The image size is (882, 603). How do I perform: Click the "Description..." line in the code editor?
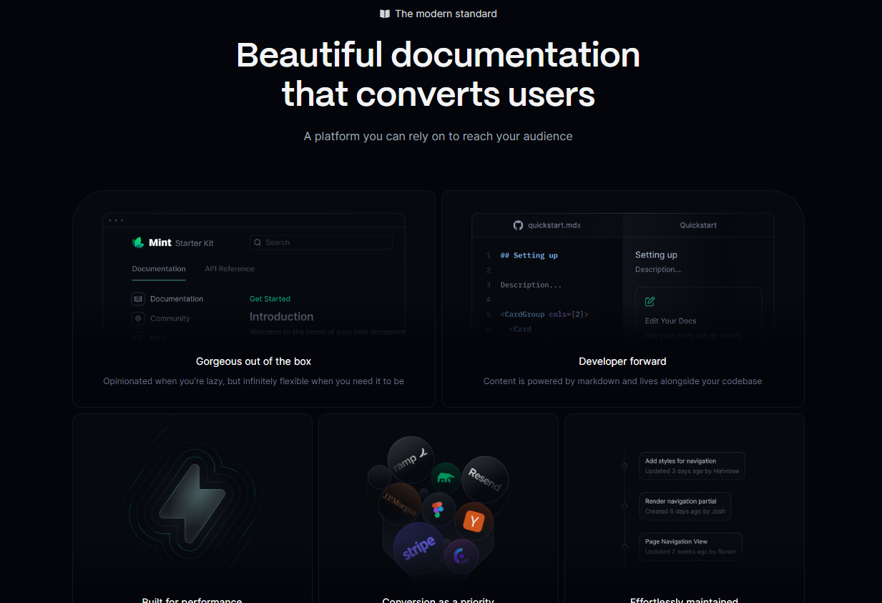pyautogui.click(x=531, y=285)
